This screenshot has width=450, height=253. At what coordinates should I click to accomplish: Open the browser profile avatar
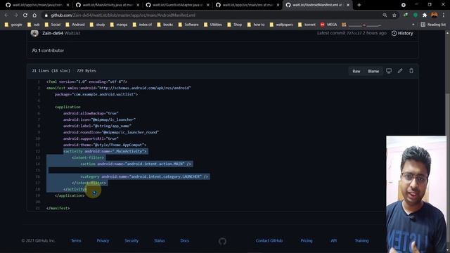pos(435,15)
